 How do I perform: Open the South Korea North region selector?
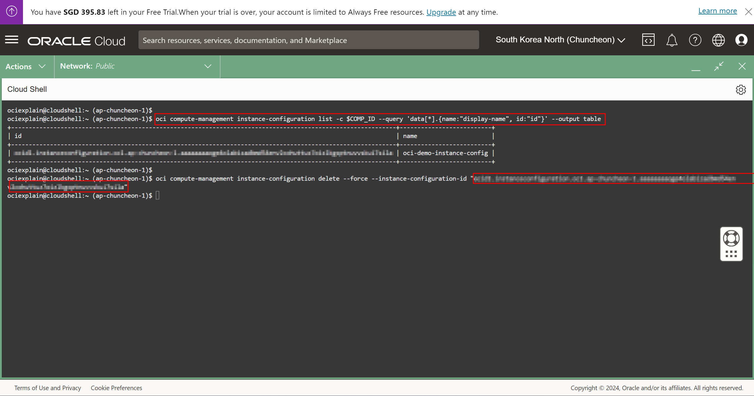pyautogui.click(x=560, y=40)
